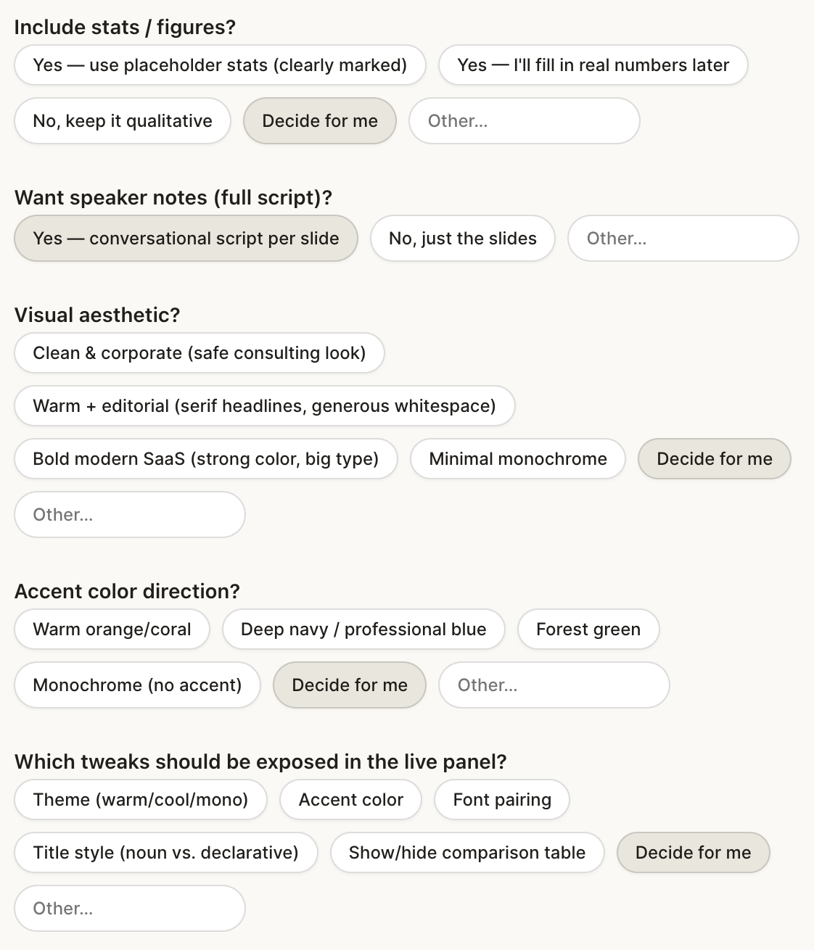Toggle 'Font pairing' tweak chip
The image size is (814, 950).
(x=502, y=800)
